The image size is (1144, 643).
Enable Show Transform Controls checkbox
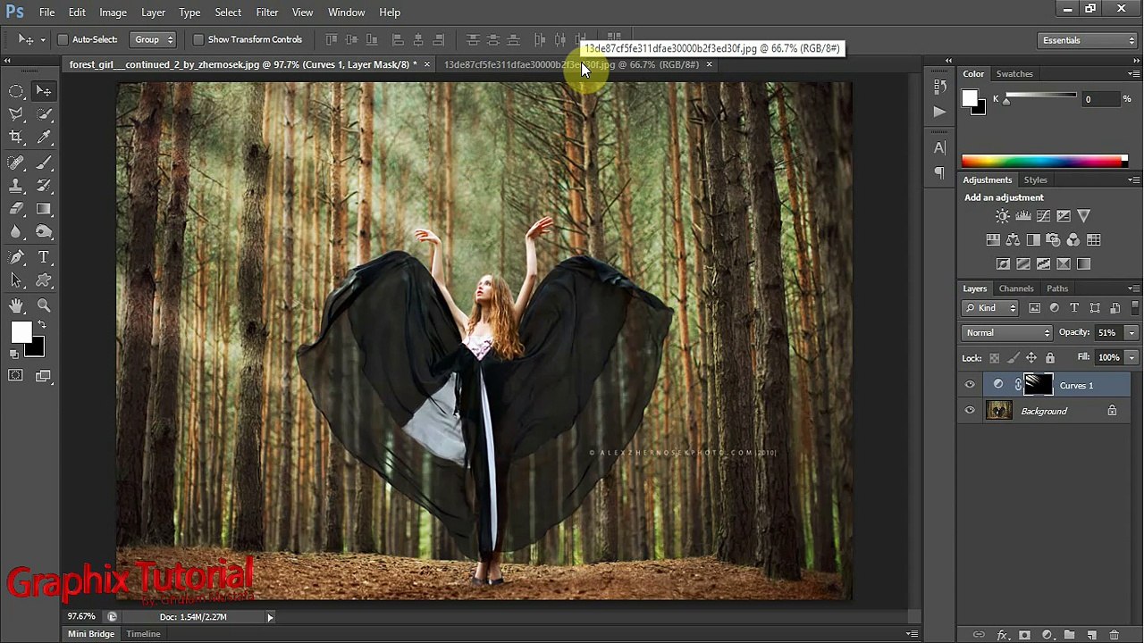point(198,39)
